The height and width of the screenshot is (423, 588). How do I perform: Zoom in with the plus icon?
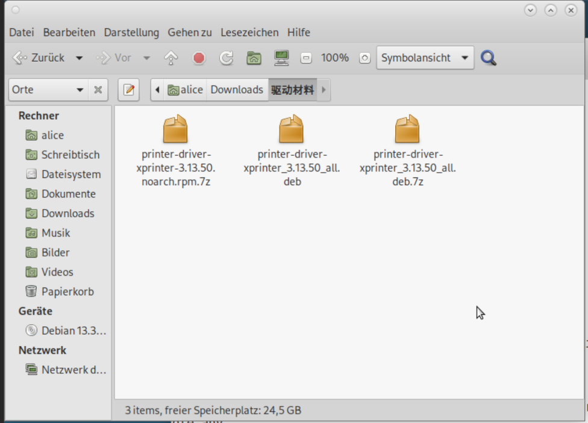click(364, 58)
